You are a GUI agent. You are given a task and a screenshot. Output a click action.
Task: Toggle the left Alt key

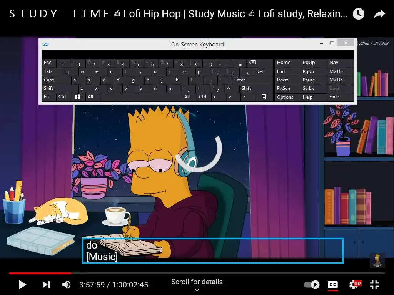pyautogui.click(x=93, y=97)
